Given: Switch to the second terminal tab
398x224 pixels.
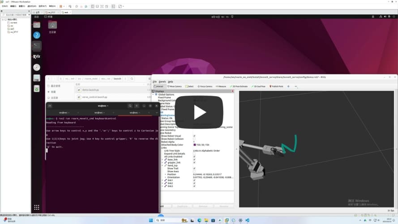Looking at the screenshot, I should coord(99,112).
